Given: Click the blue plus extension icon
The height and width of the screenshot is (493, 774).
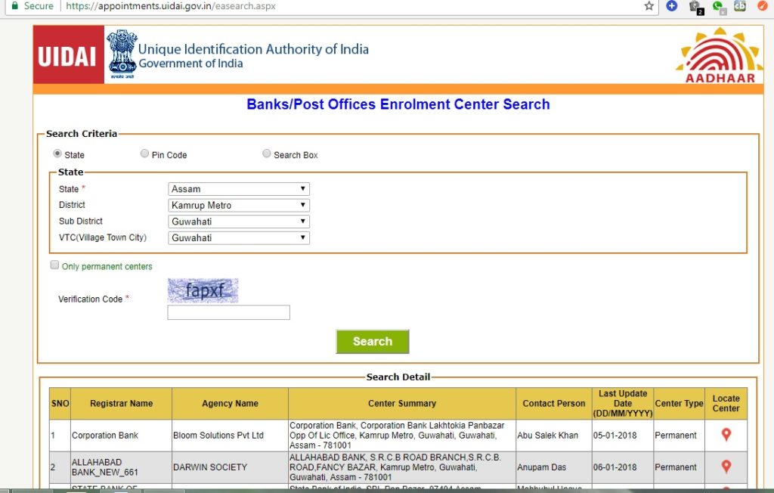Looking at the screenshot, I should (x=671, y=6).
